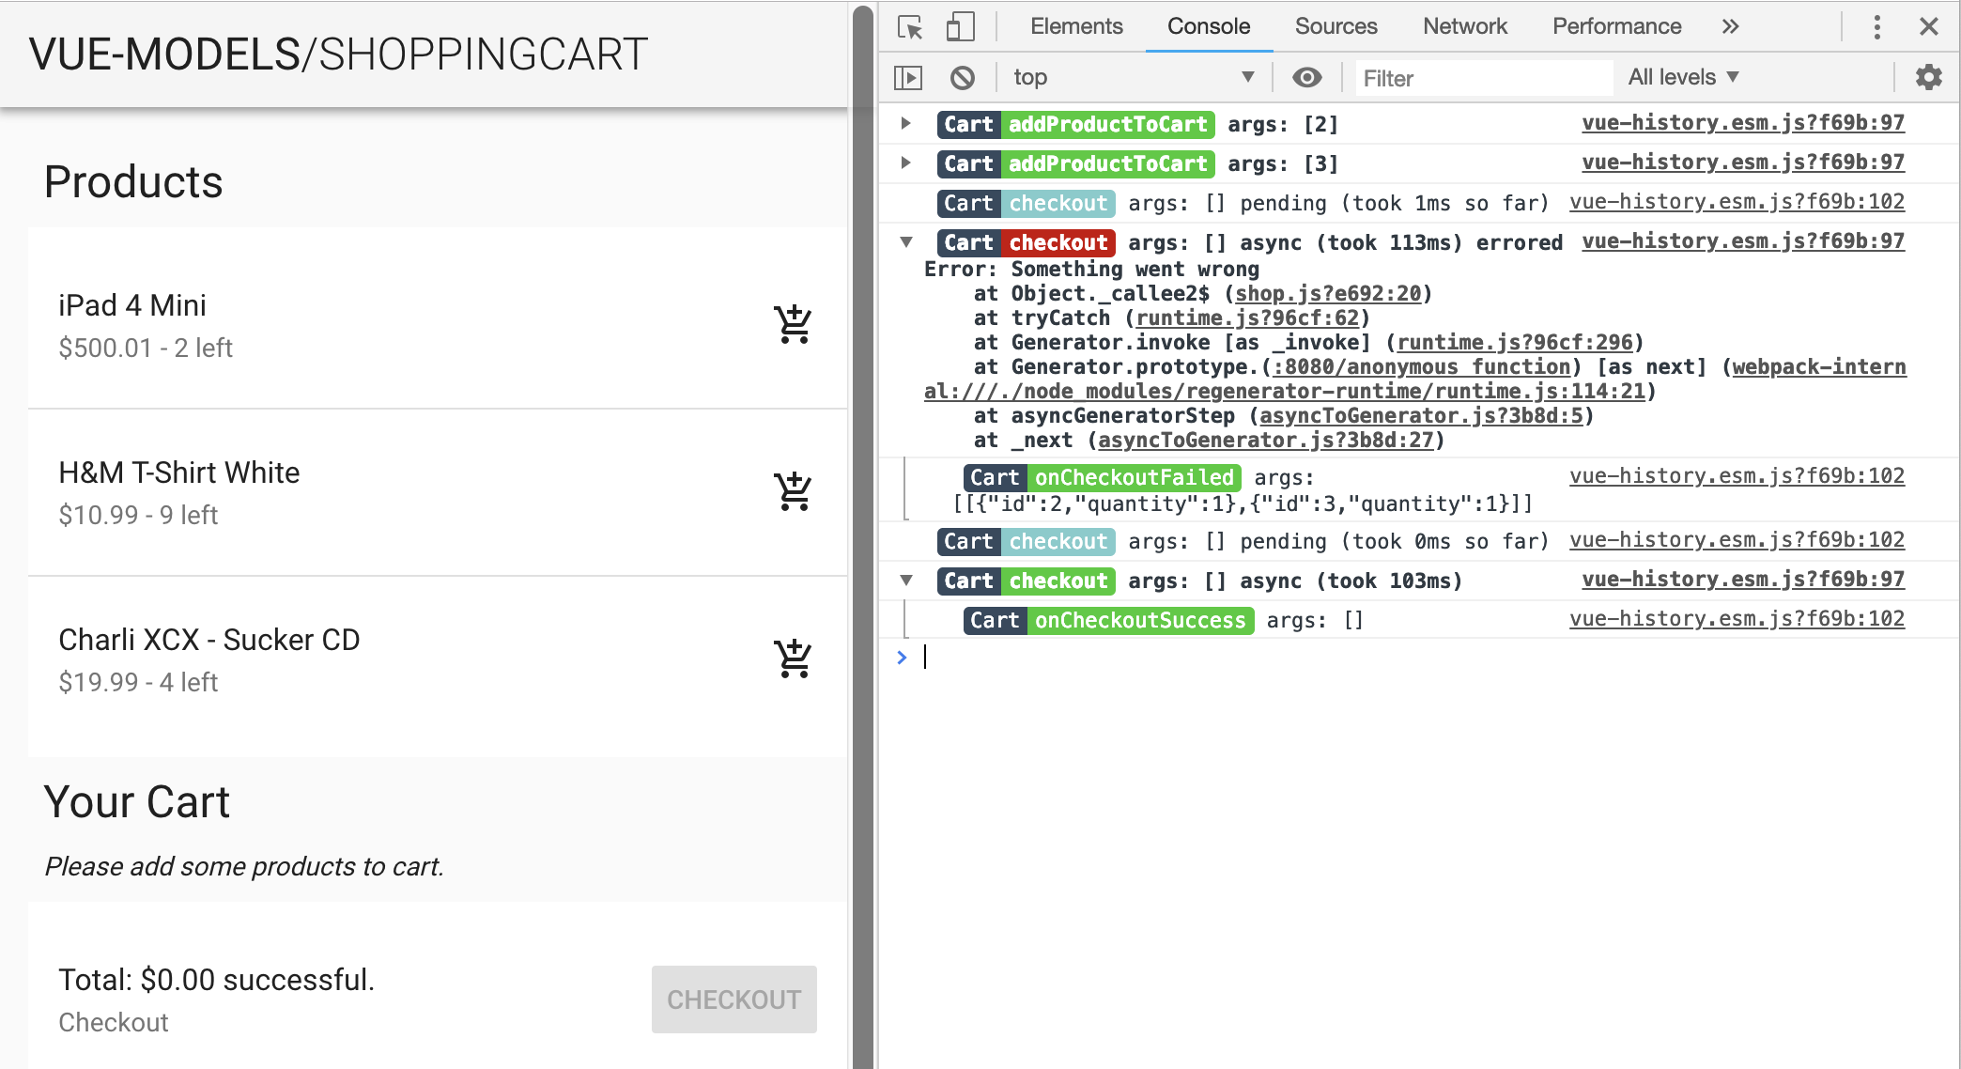The width and height of the screenshot is (1961, 1069).
Task: Open shop.js?e692:20 source link
Action: [1328, 294]
